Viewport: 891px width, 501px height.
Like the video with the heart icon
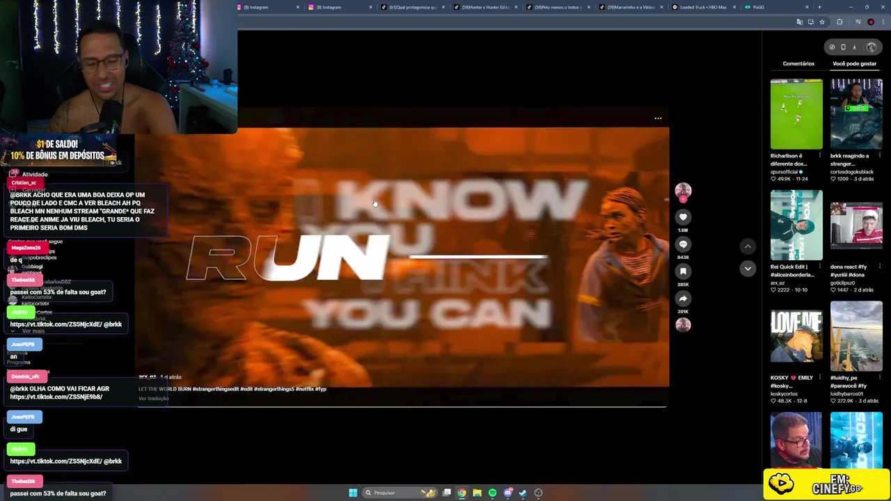tap(683, 217)
